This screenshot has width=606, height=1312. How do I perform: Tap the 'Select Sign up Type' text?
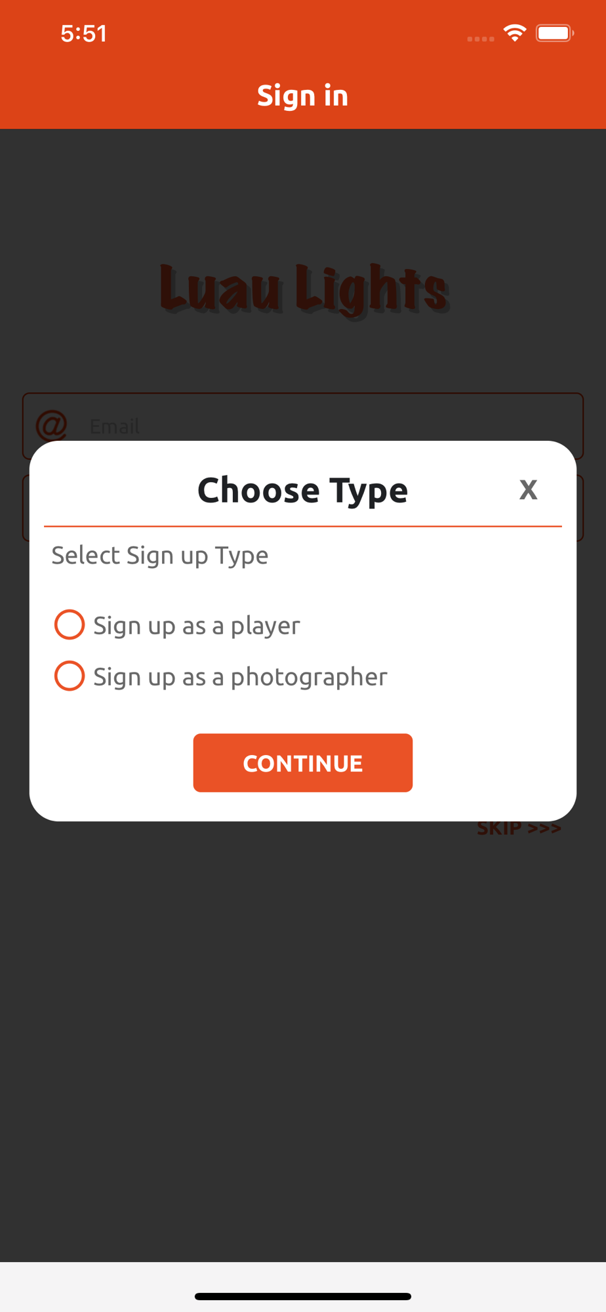coord(160,556)
